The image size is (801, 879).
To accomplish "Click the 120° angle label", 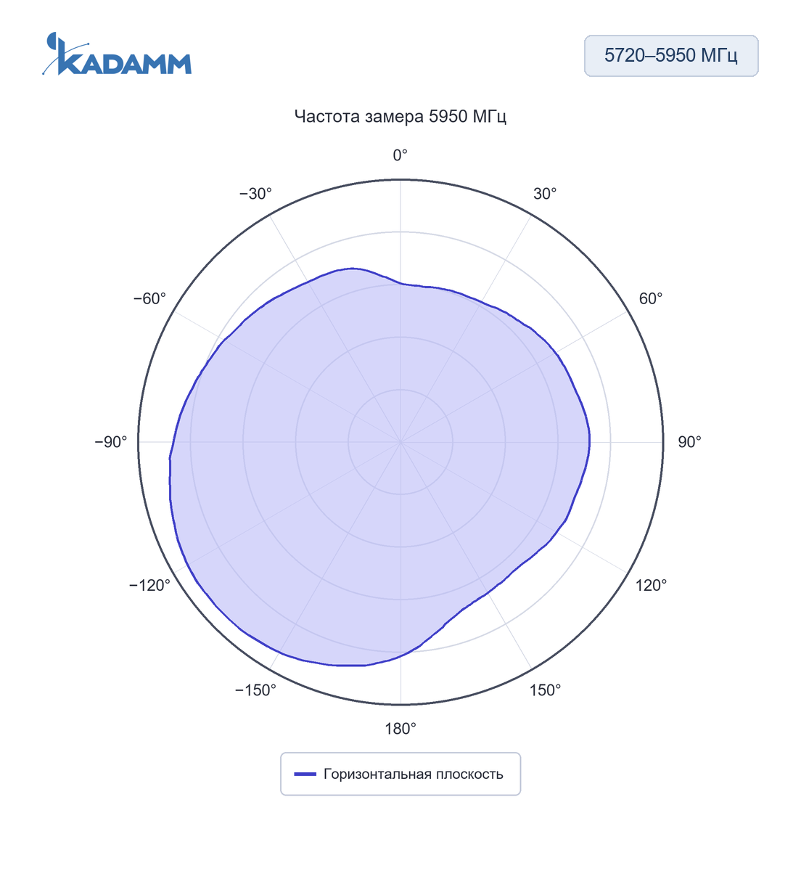I will pos(651,585).
